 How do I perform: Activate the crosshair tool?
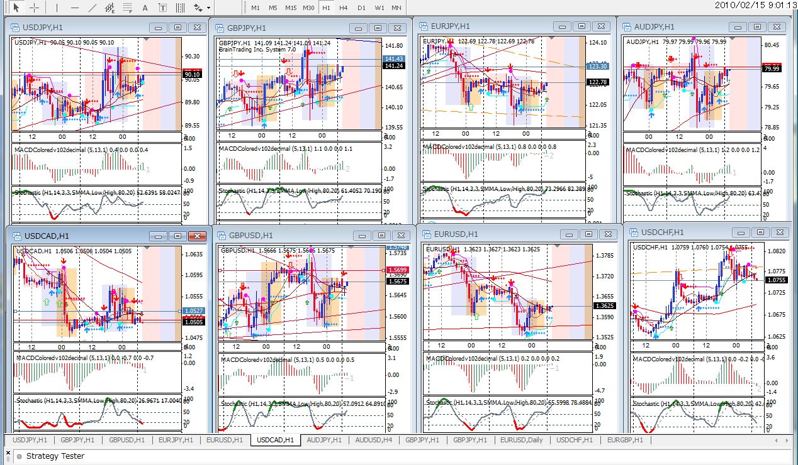click(35, 8)
